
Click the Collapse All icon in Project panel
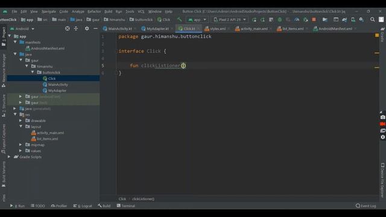(76, 28)
